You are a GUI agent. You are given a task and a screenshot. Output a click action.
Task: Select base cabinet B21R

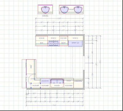[x=64, y=43]
